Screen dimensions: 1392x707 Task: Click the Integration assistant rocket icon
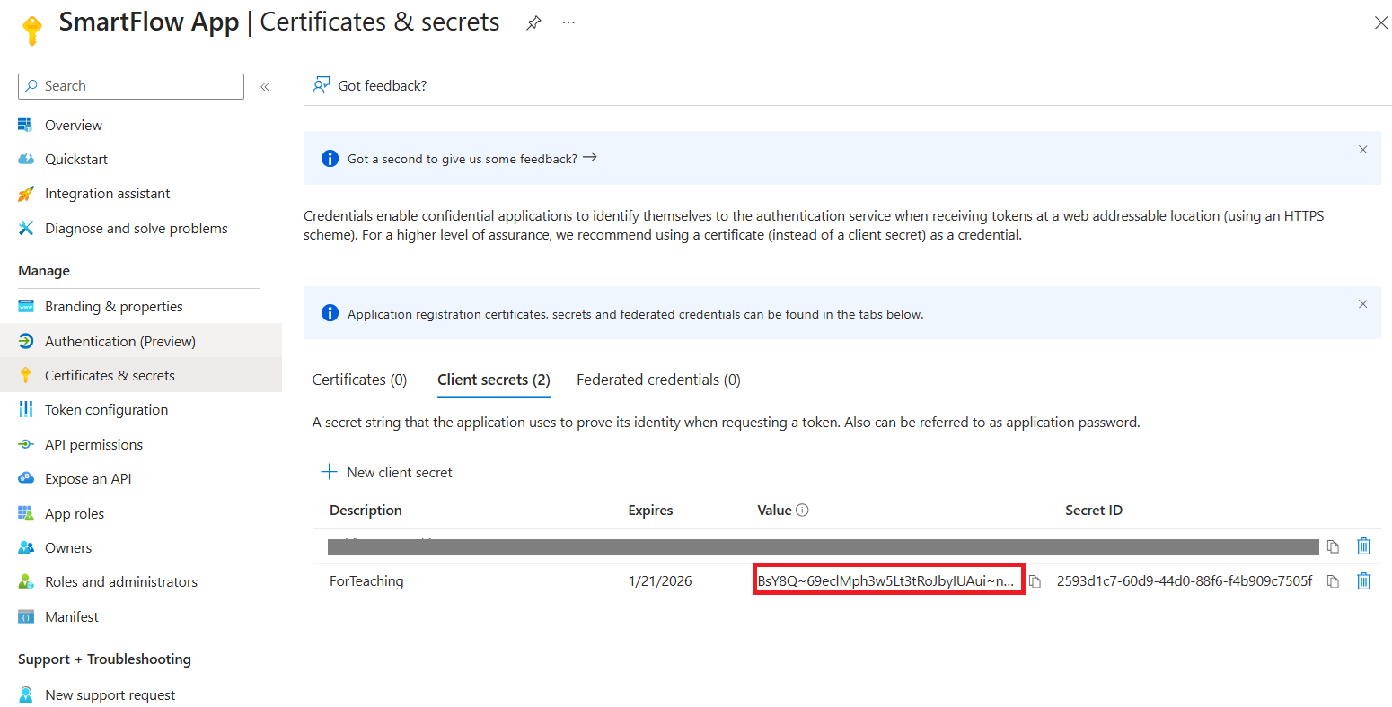click(26, 193)
